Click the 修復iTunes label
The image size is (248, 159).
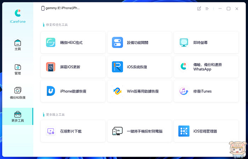[x=202, y=91]
